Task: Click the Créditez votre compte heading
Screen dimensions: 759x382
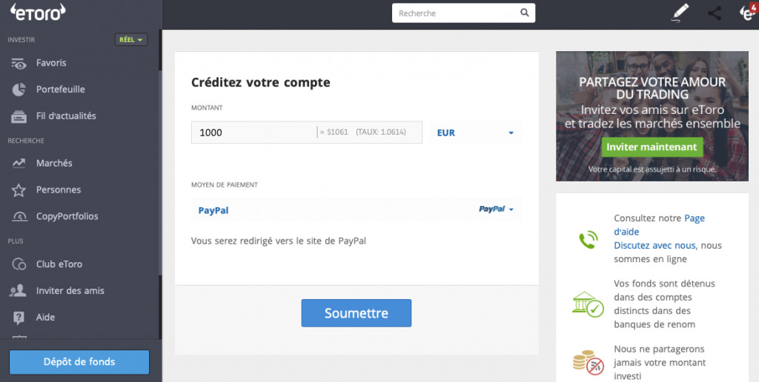Action: point(260,83)
